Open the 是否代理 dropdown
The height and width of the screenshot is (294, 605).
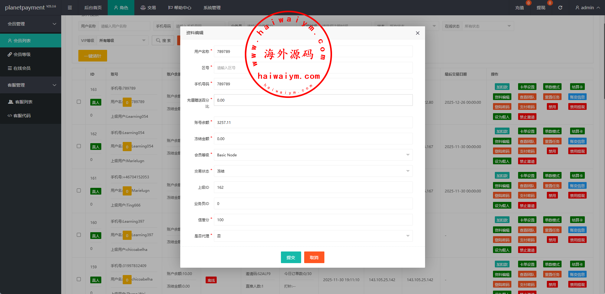(x=313, y=236)
